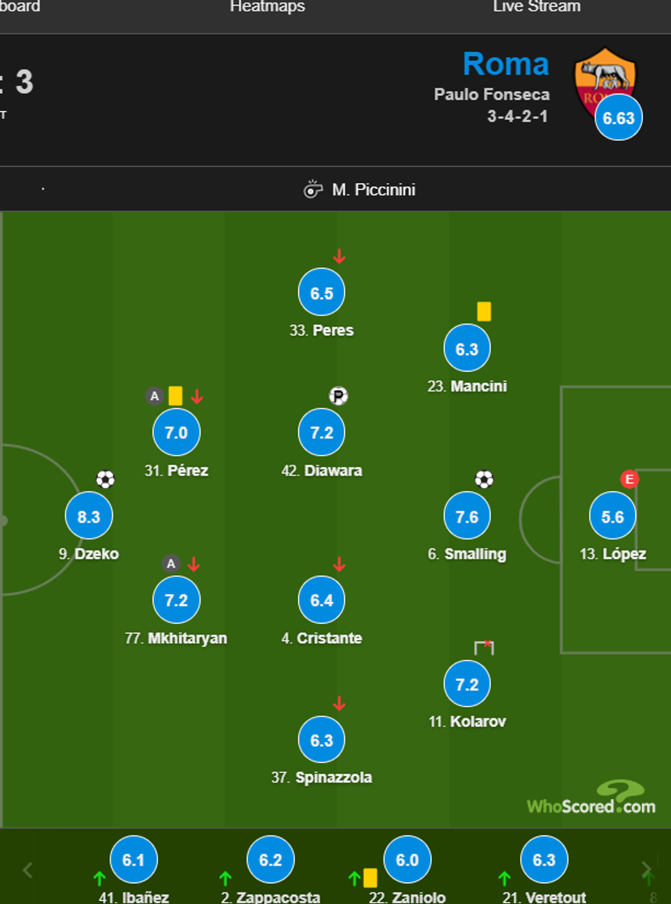The height and width of the screenshot is (904, 671).
Task: Select Roma's 6.63 team rating badge
Action: (618, 118)
